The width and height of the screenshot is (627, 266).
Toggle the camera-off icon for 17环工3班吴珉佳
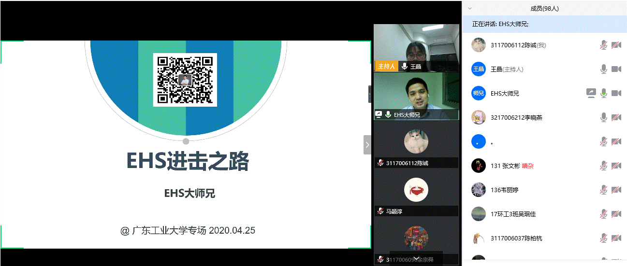point(616,214)
